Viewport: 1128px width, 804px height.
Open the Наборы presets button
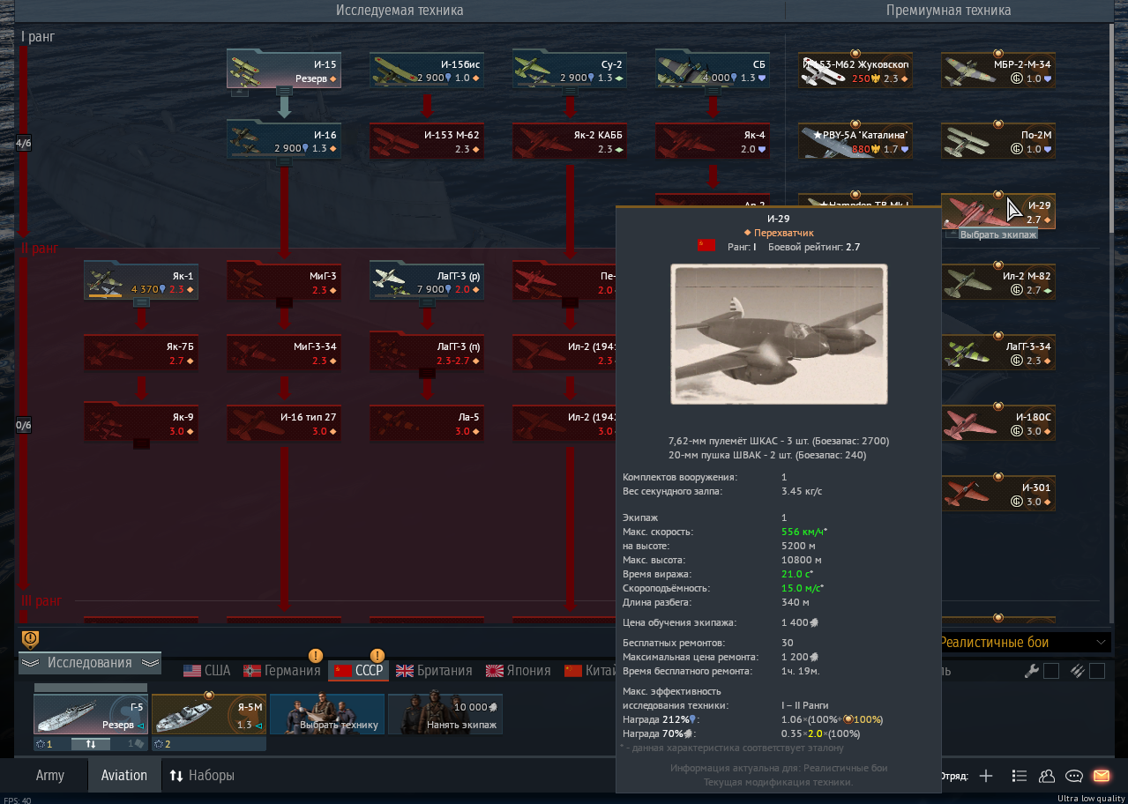click(202, 776)
